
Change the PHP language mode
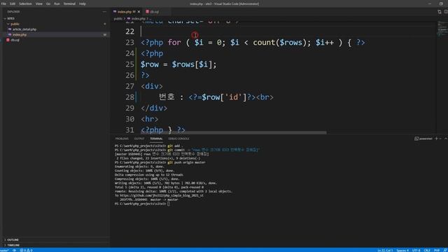[x=437, y=250]
